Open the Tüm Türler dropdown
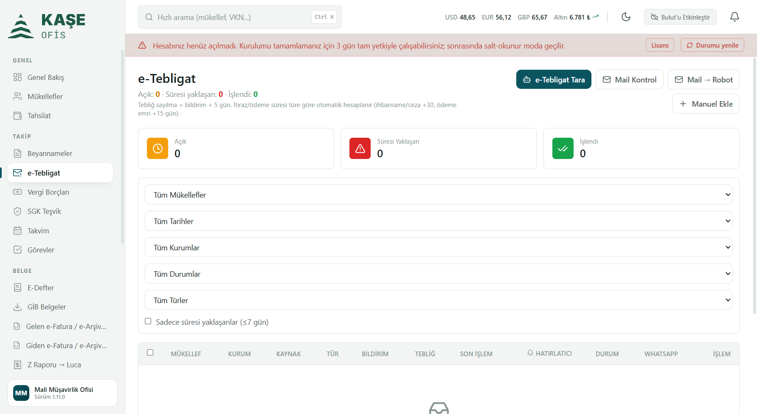This screenshot has height=414, width=757. (439, 300)
